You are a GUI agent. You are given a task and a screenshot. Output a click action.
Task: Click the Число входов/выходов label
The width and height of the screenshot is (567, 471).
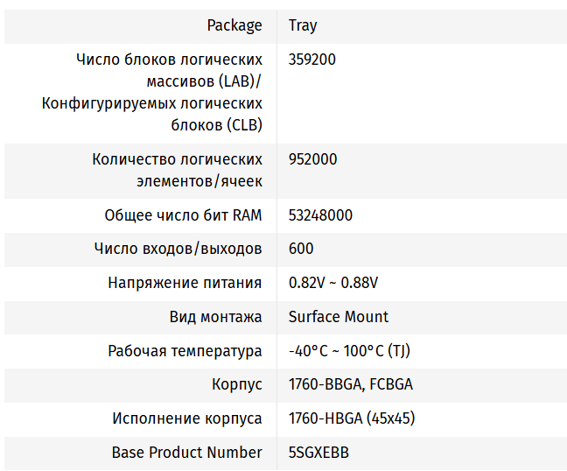click(x=178, y=249)
